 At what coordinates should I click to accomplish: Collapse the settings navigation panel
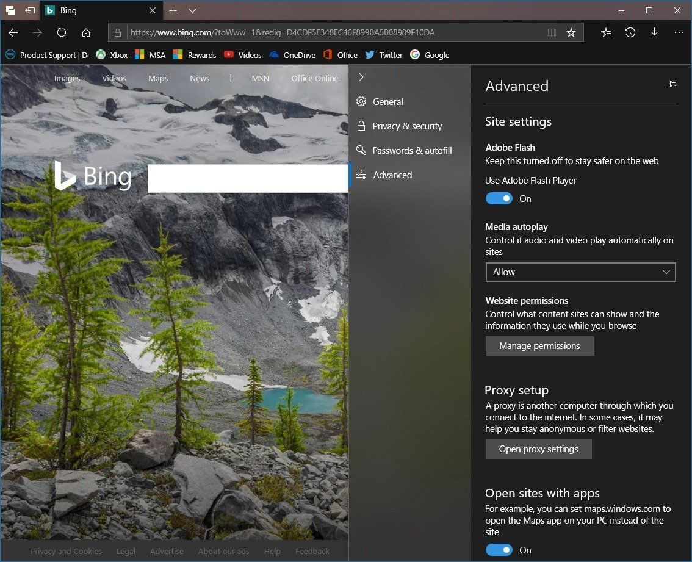click(361, 77)
